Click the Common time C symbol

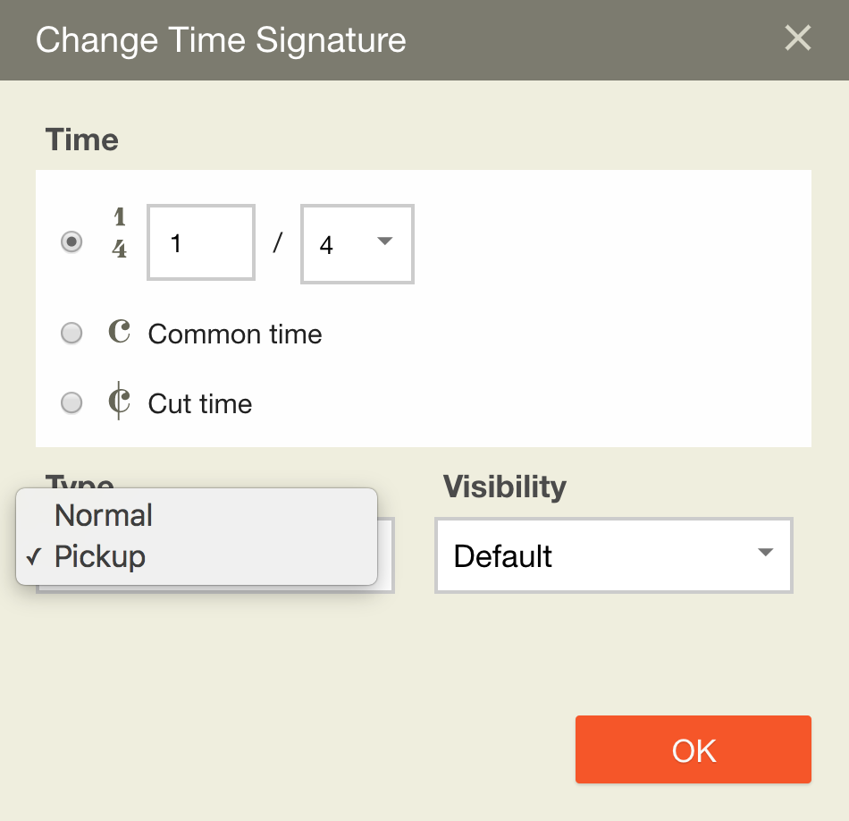[119, 333]
